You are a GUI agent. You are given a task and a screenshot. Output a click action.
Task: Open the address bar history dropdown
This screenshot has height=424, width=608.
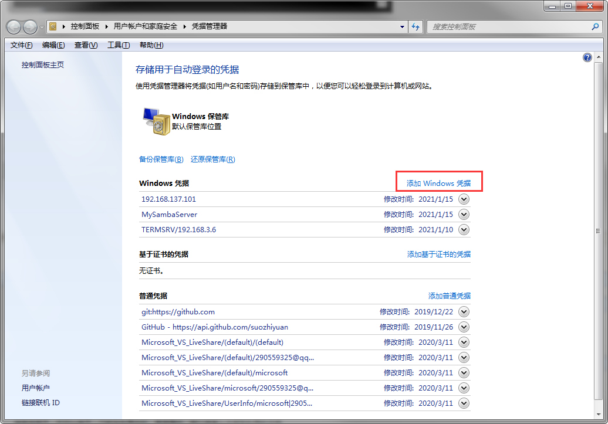tap(402, 26)
